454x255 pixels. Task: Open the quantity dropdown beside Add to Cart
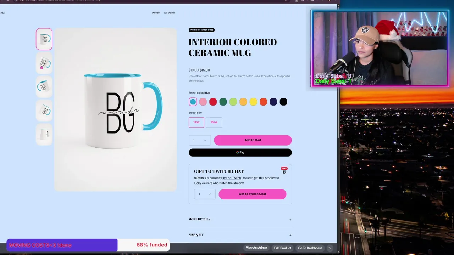tap(200, 140)
